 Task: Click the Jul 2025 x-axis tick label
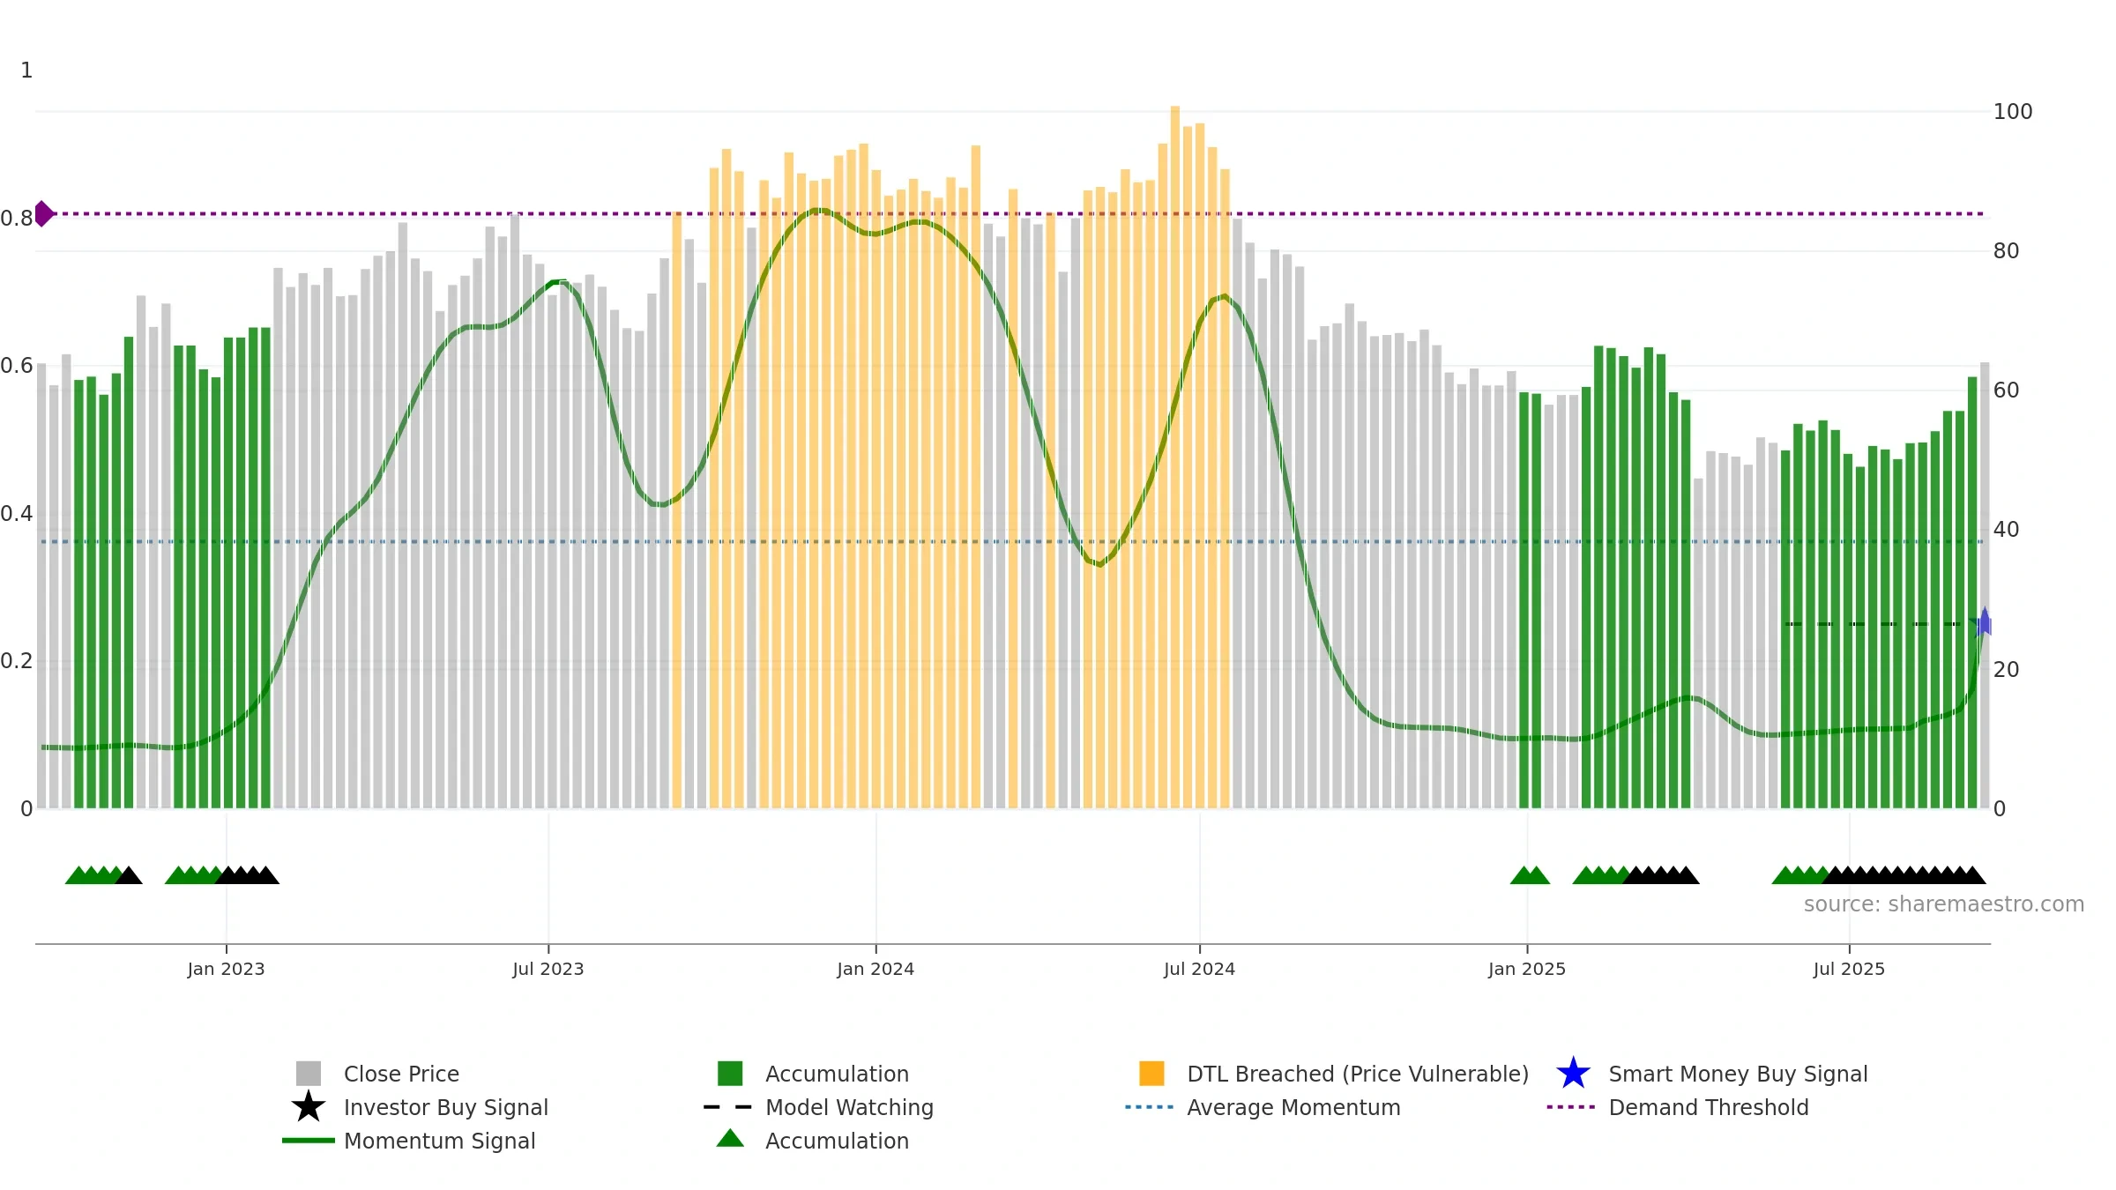pos(1849,969)
